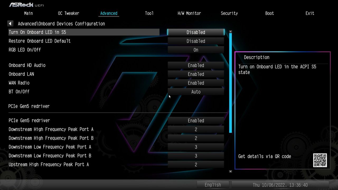The width and height of the screenshot is (338, 190).
Task: Select the Onboard LAN label
Action: [x=21, y=74]
